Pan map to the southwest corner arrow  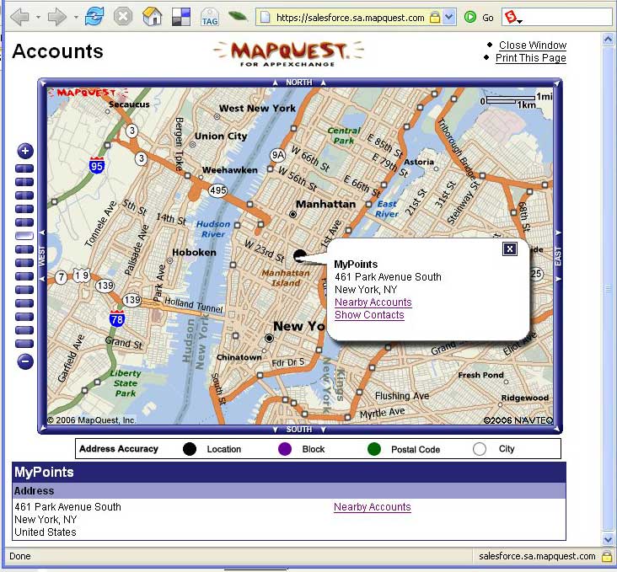(x=43, y=429)
